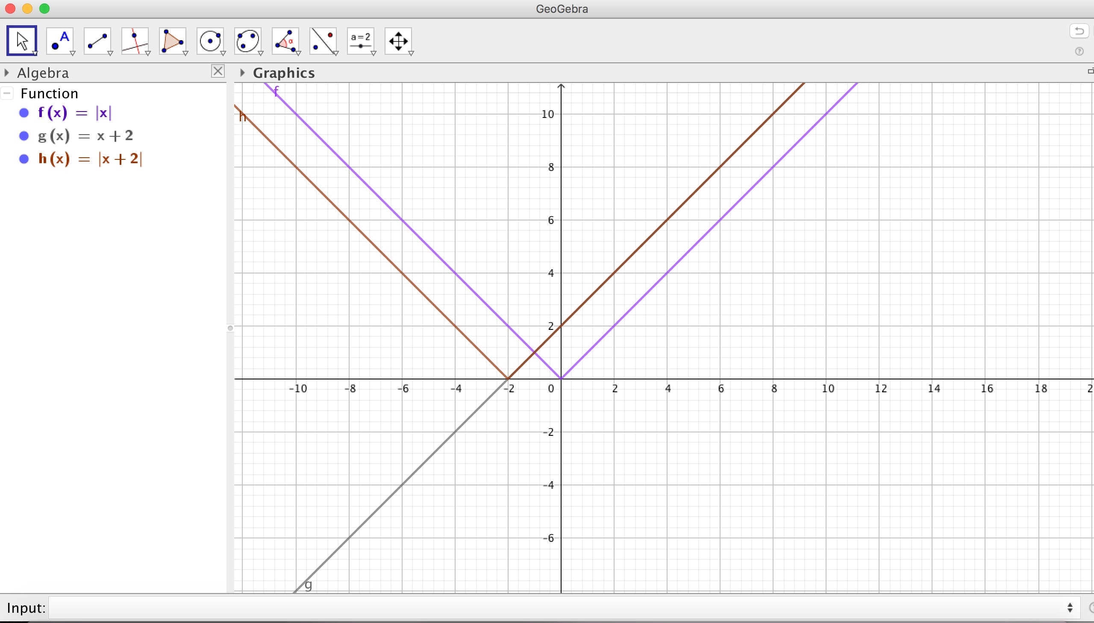Select Circle with Center tool

click(x=211, y=41)
